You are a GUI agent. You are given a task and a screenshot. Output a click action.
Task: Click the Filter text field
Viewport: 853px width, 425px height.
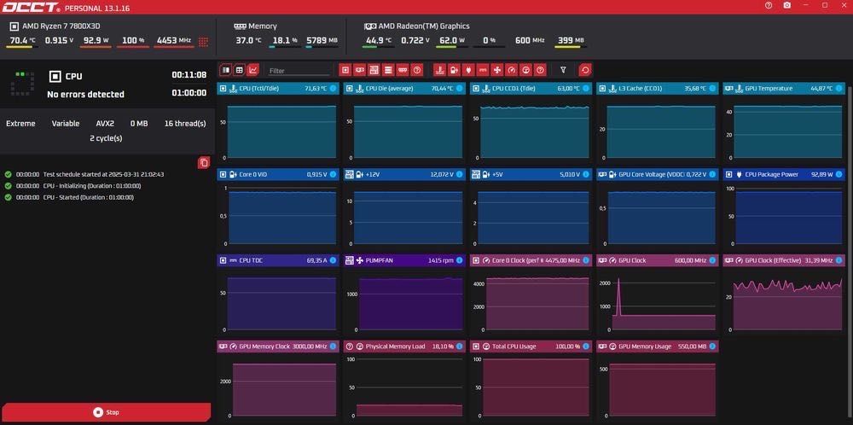[x=299, y=71]
